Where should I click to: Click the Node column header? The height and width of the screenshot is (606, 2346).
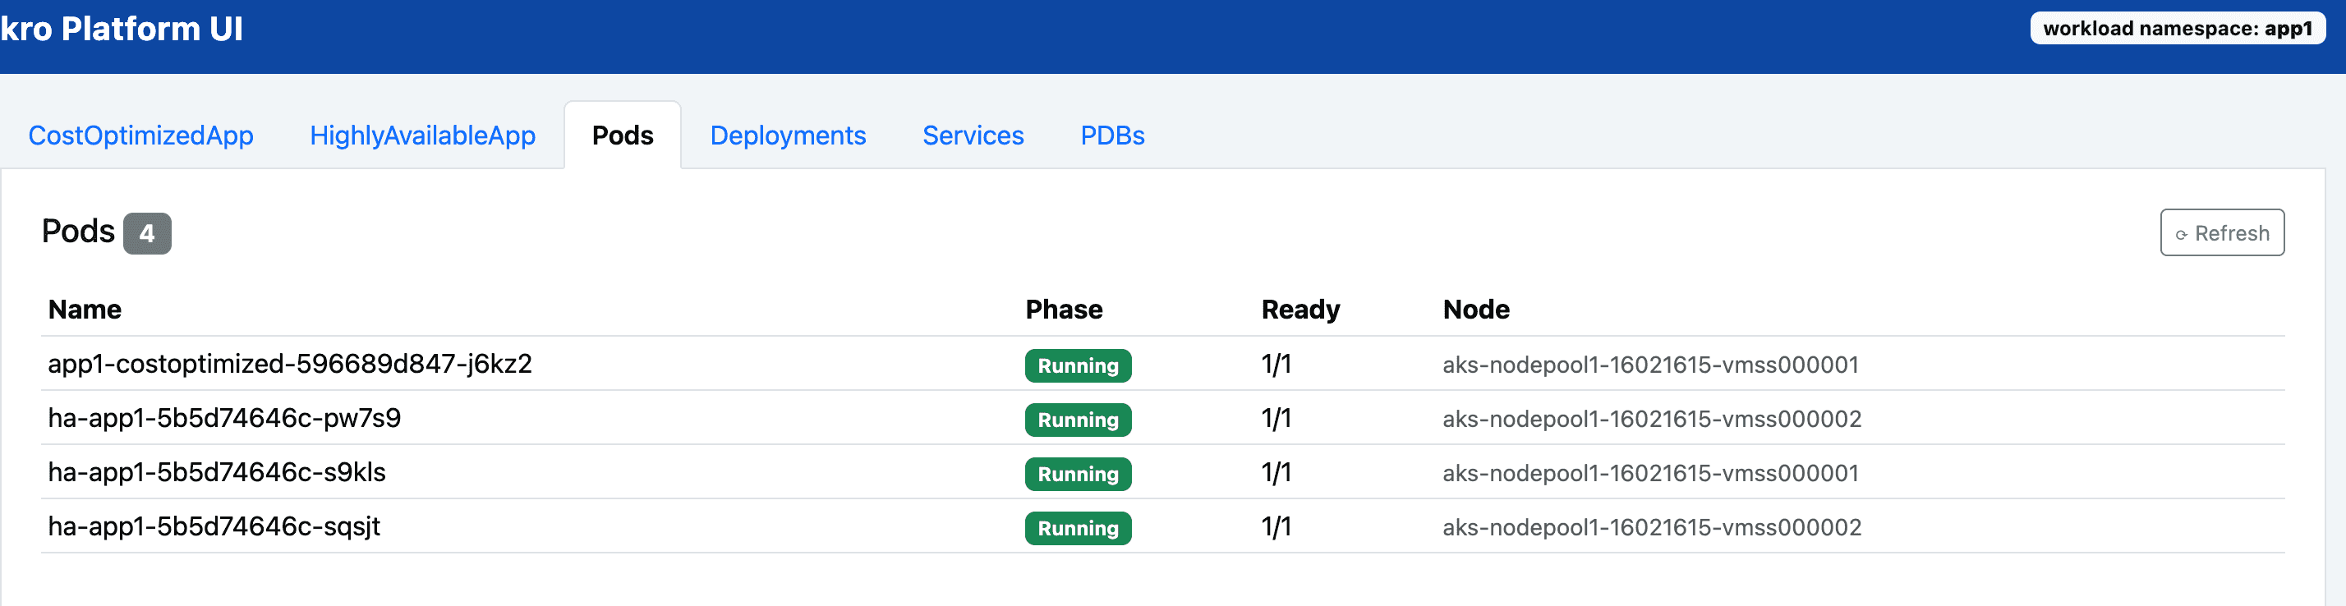tap(1475, 310)
